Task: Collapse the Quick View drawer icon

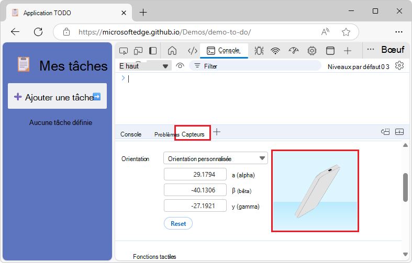Action: 399,132
